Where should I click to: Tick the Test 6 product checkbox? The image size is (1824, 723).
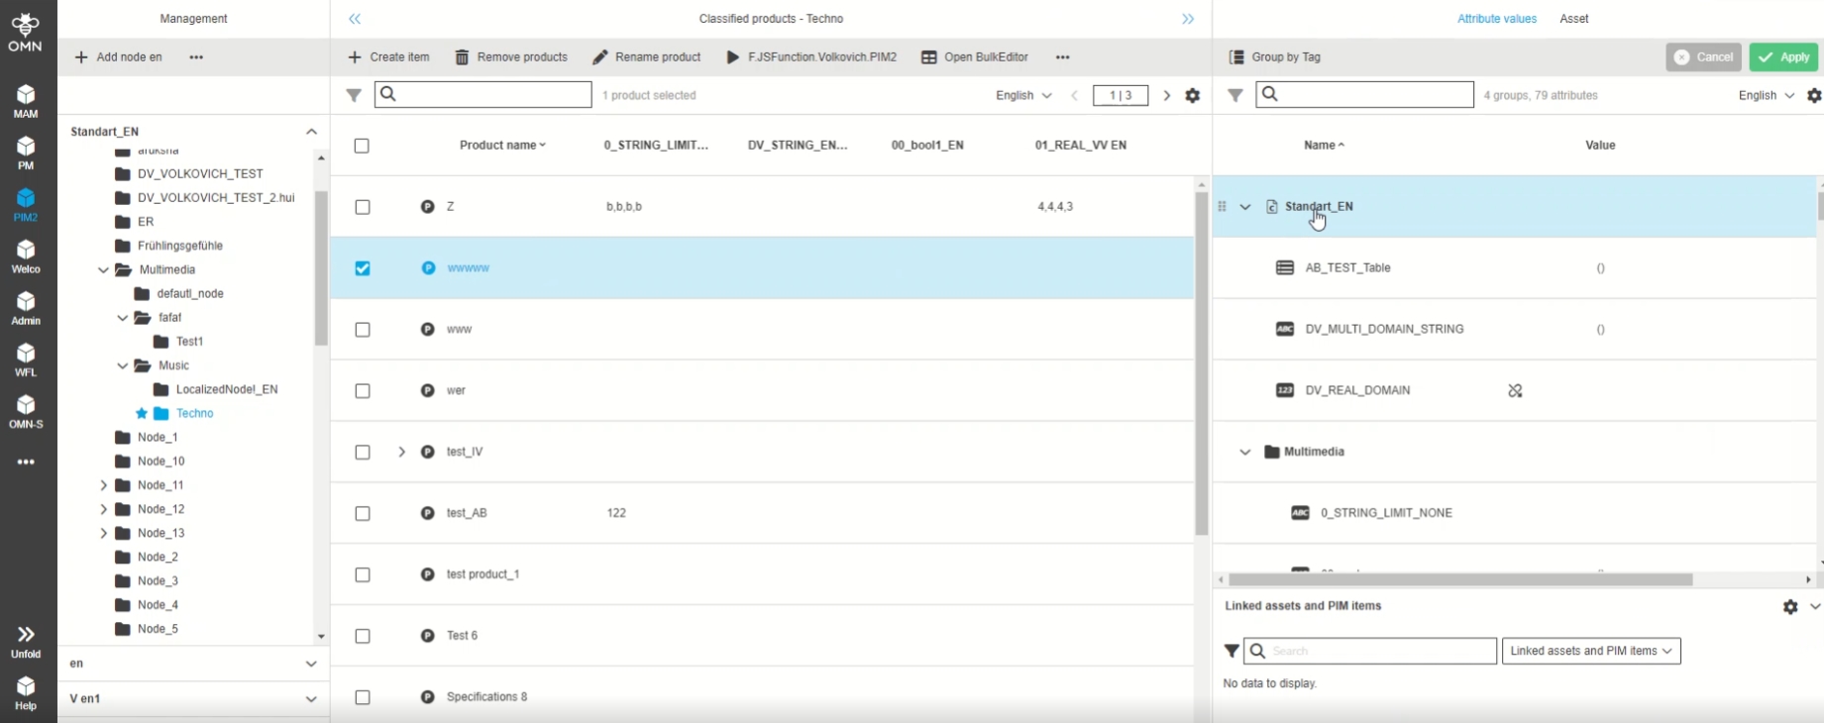click(x=363, y=637)
